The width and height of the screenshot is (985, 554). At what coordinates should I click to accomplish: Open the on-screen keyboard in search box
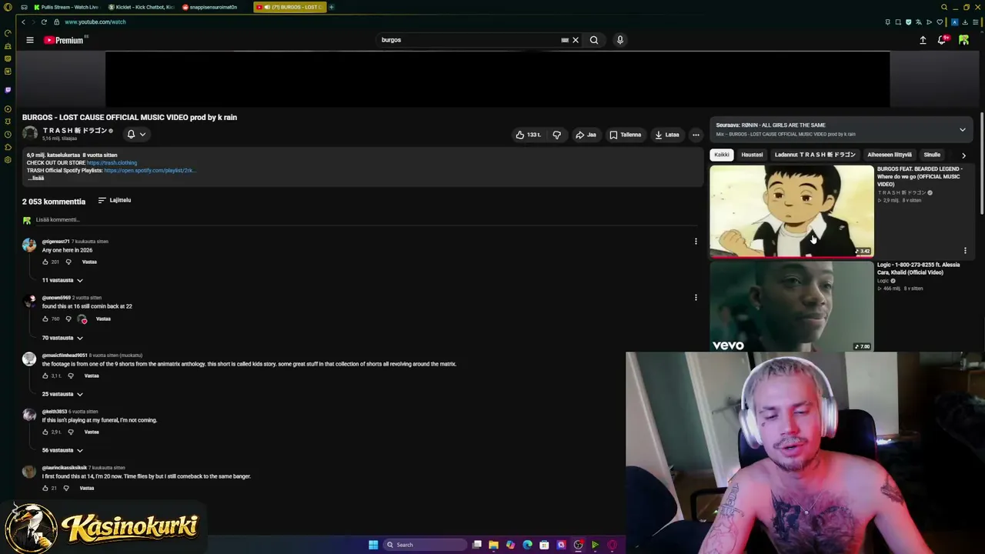tap(565, 40)
